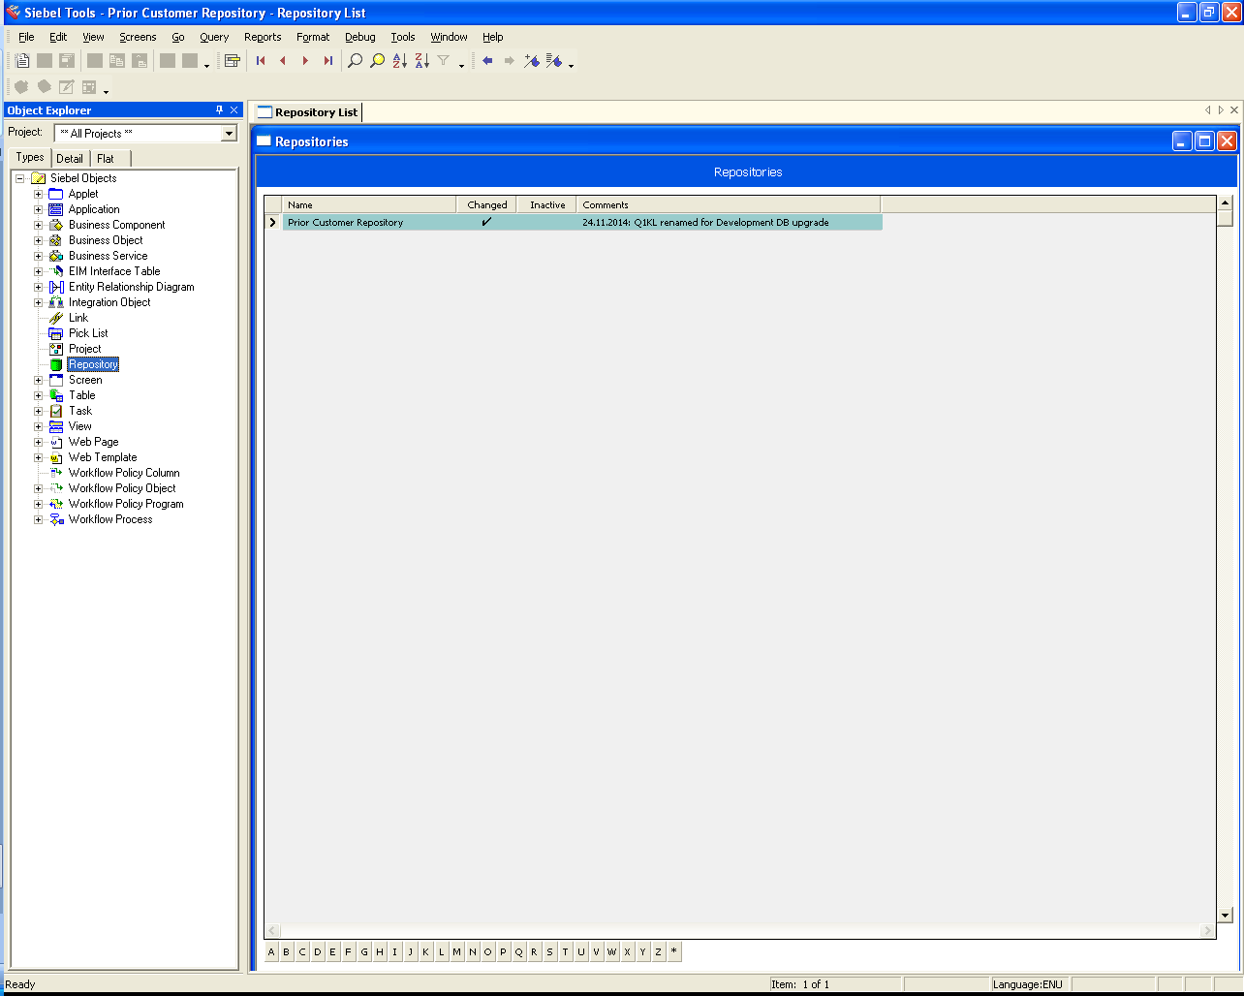The image size is (1244, 996).
Task: Click the sort ascending A-Z icon
Action: [400, 61]
